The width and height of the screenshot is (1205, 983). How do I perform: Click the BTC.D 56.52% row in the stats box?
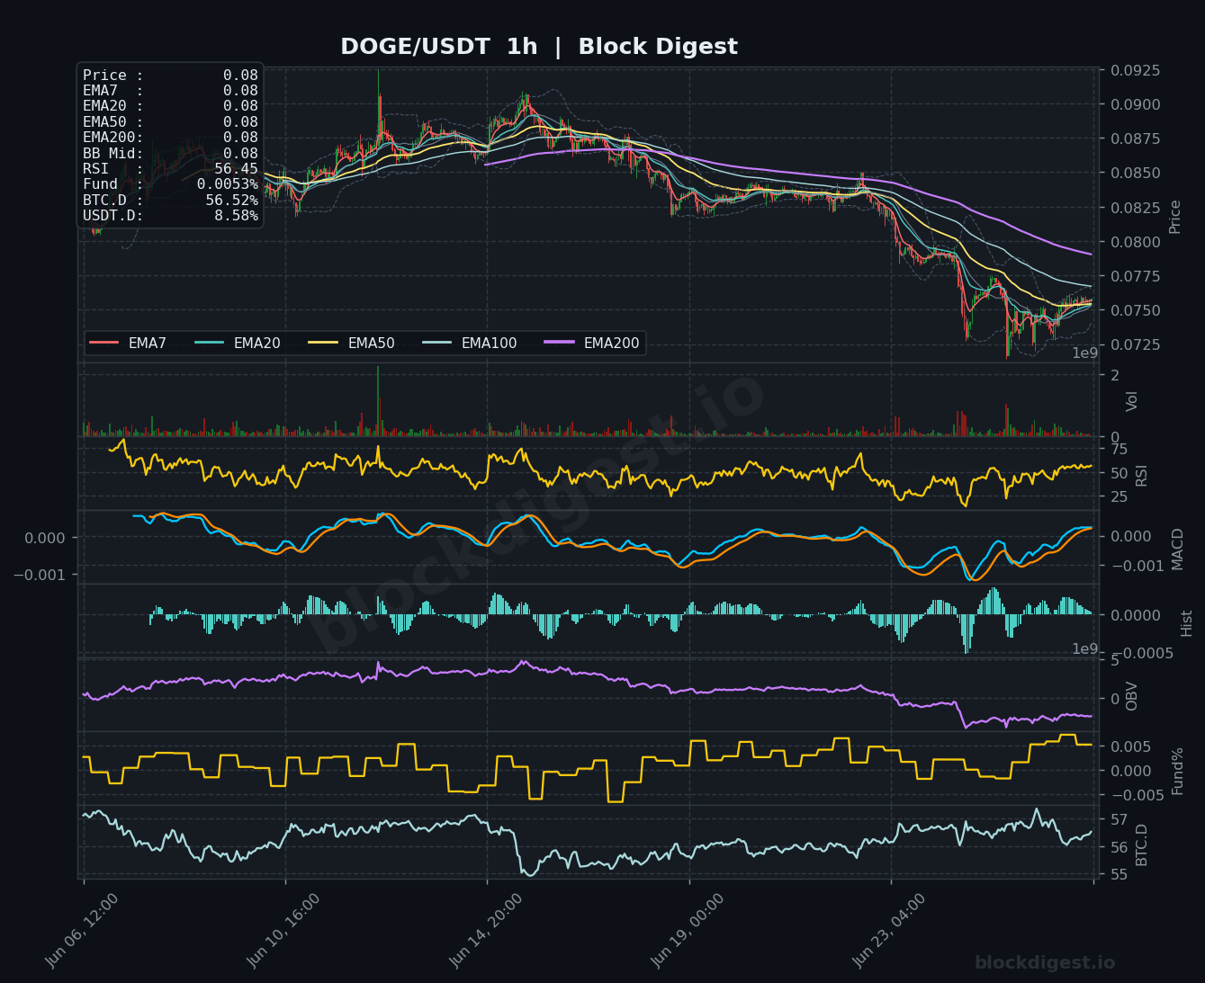[x=170, y=200]
